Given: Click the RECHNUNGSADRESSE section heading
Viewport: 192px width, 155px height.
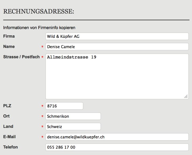Looking at the screenshot, I should point(38,11).
